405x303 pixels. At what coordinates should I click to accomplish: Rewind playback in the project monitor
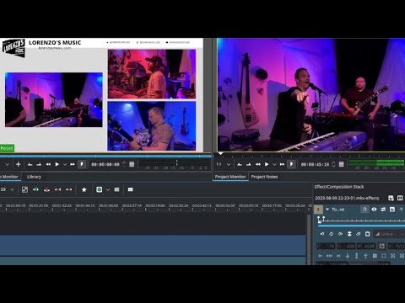coord(258,164)
